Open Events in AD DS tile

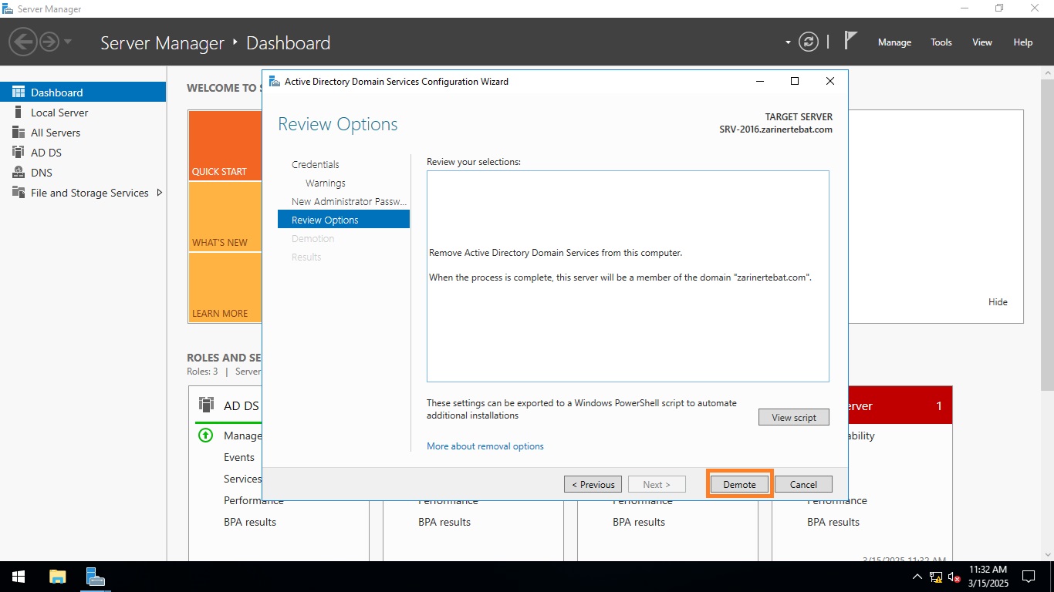click(x=239, y=457)
